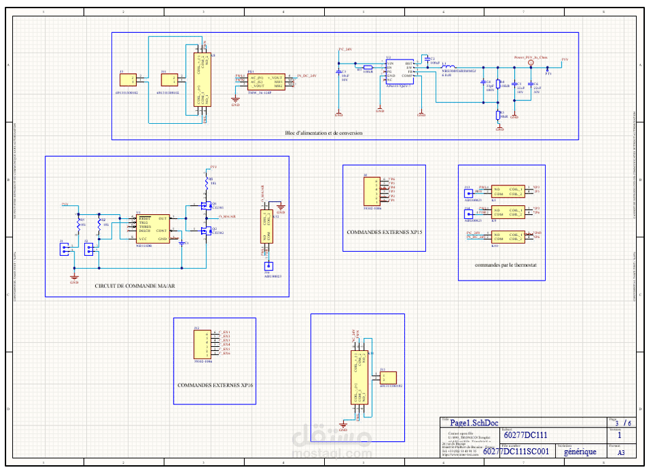Select capacitor C3 10uF

coord(338,72)
